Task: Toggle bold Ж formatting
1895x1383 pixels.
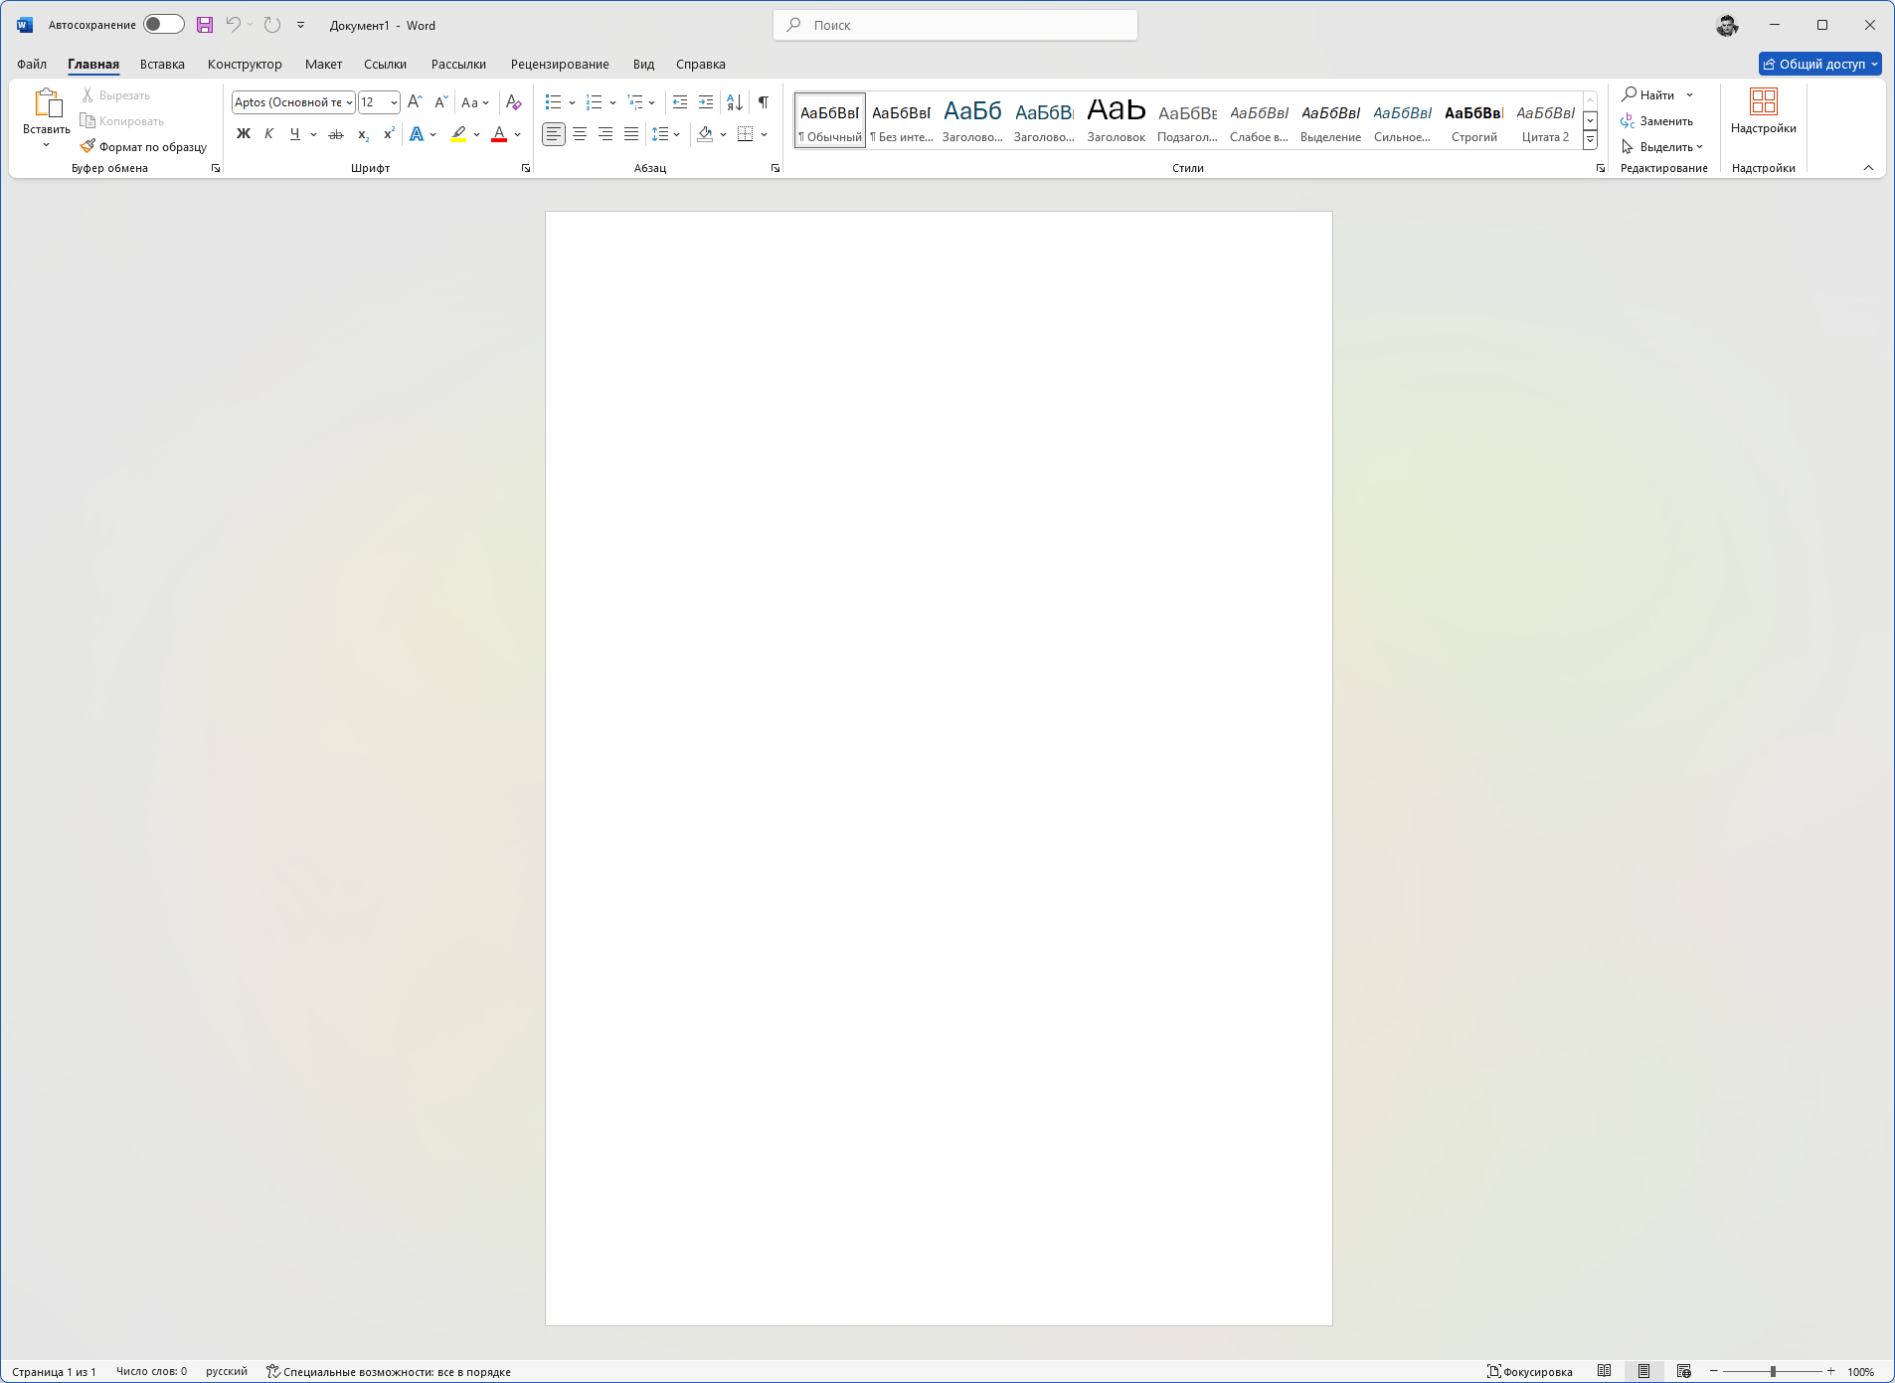Action: click(x=244, y=134)
